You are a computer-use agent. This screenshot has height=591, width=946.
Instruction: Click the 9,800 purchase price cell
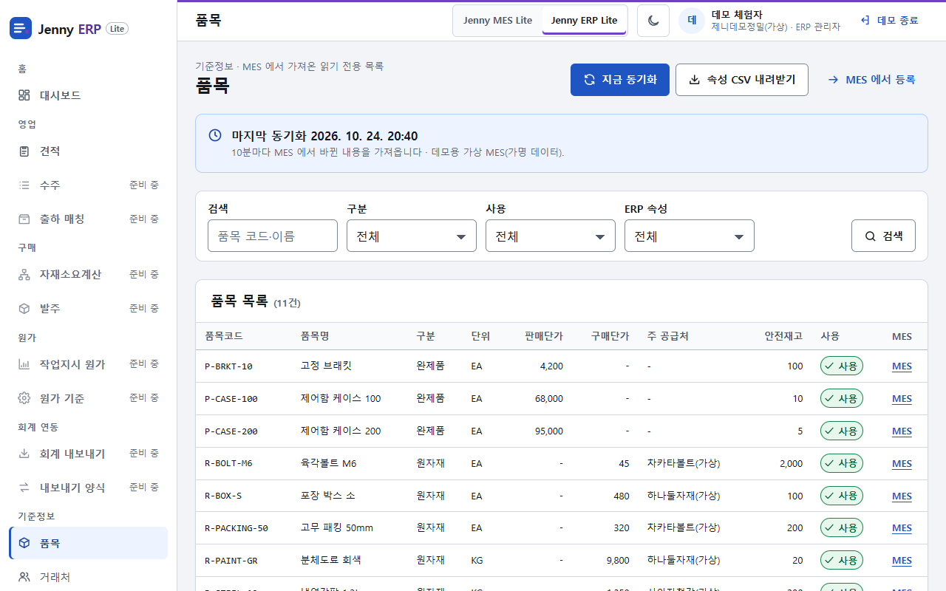[x=618, y=561]
